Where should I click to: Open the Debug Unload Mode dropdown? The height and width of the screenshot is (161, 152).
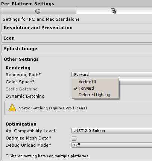coord(112,145)
